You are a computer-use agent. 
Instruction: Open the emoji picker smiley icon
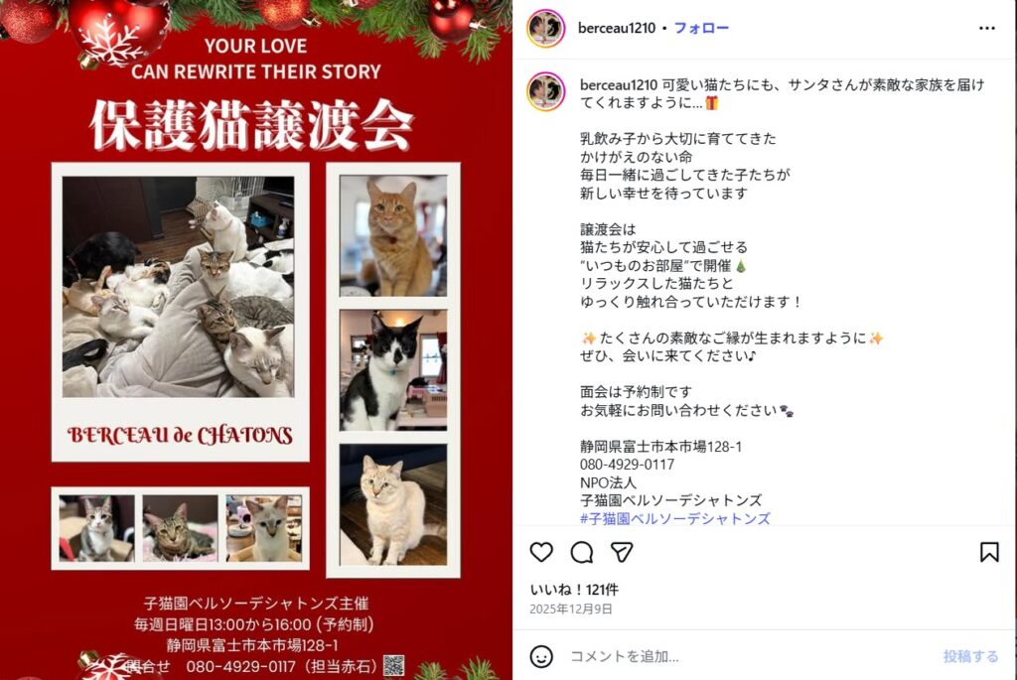pos(541,656)
